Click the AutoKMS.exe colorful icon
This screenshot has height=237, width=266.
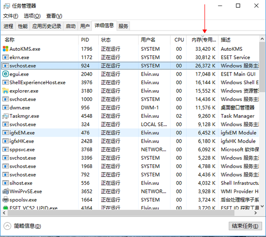pos(6,49)
